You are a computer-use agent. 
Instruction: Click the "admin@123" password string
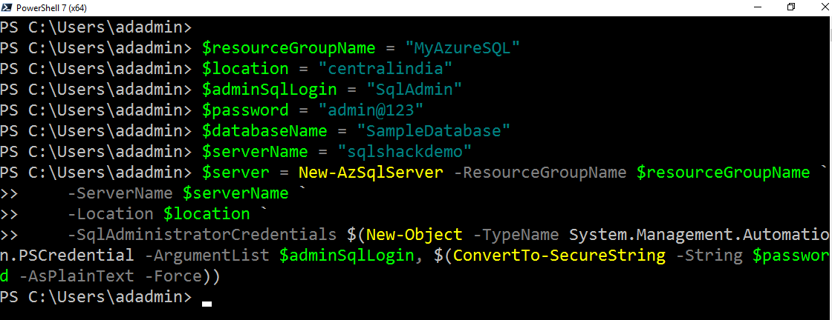click(371, 110)
